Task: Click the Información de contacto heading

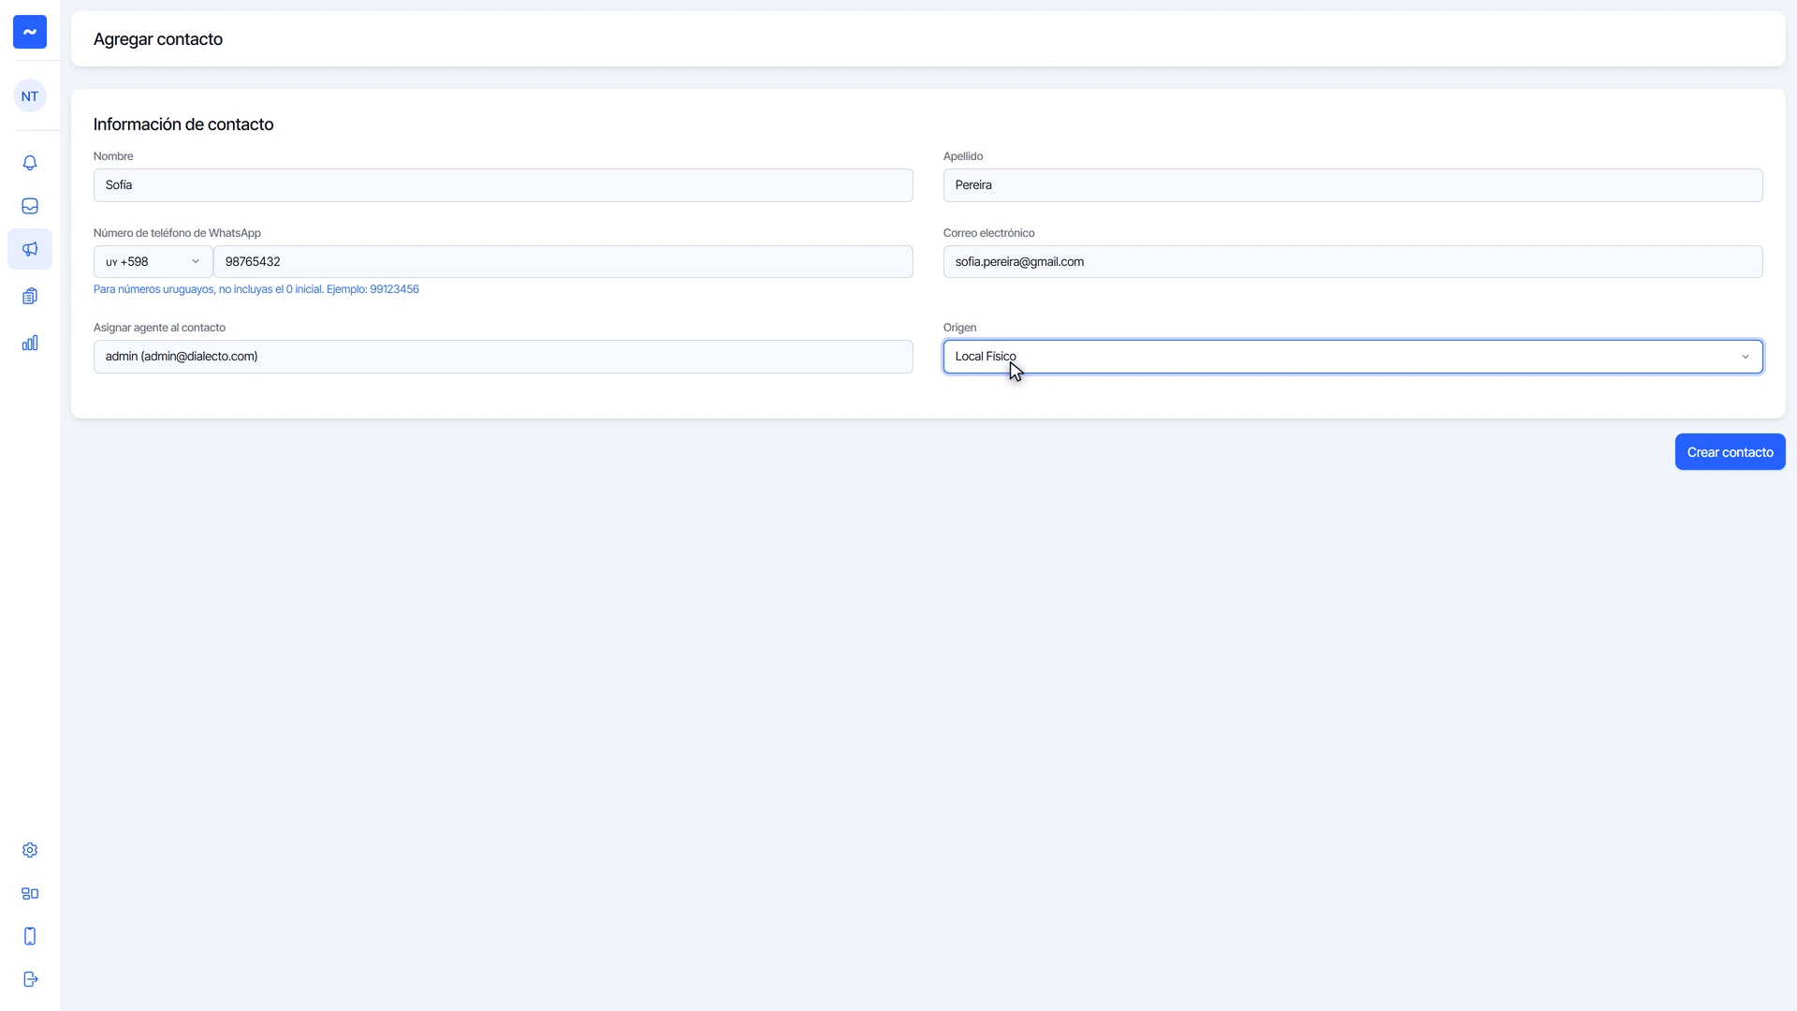Action: [x=183, y=125]
